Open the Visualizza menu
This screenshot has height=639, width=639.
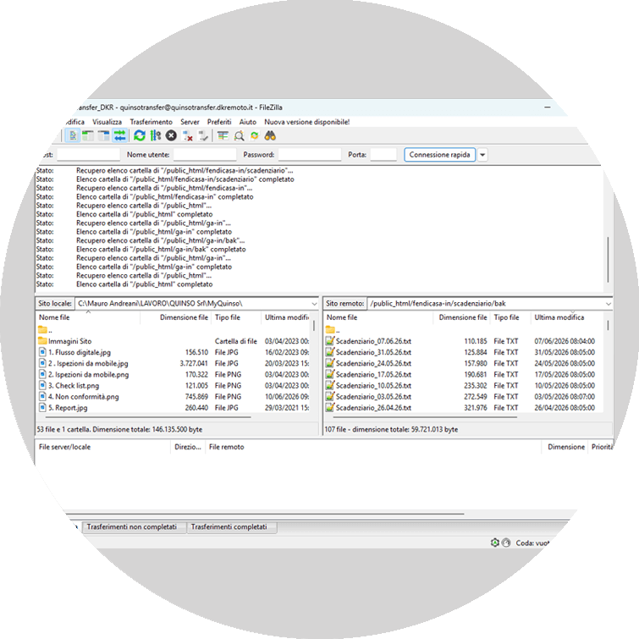tap(107, 122)
